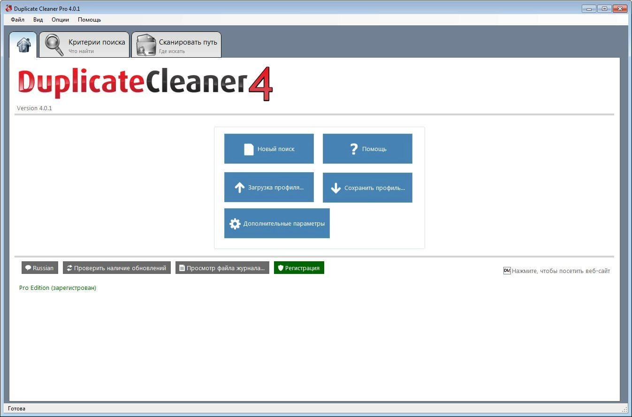This screenshot has height=417, width=632.
Task: Start a new search with Новый поиск
Action: [x=269, y=149]
